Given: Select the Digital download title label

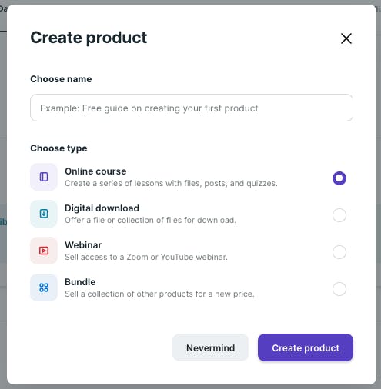Looking at the screenshot, I should pyautogui.click(x=102, y=208).
